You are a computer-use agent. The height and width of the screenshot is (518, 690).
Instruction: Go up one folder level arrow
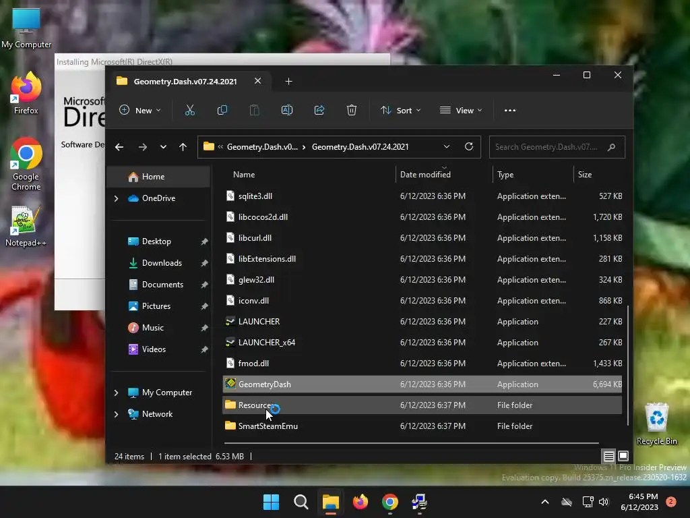[x=183, y=147]
